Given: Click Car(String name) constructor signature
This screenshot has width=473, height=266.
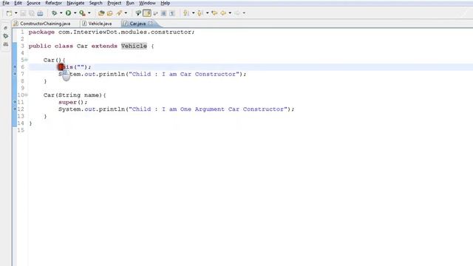Looking at the screenshot, I should [73, 95].
